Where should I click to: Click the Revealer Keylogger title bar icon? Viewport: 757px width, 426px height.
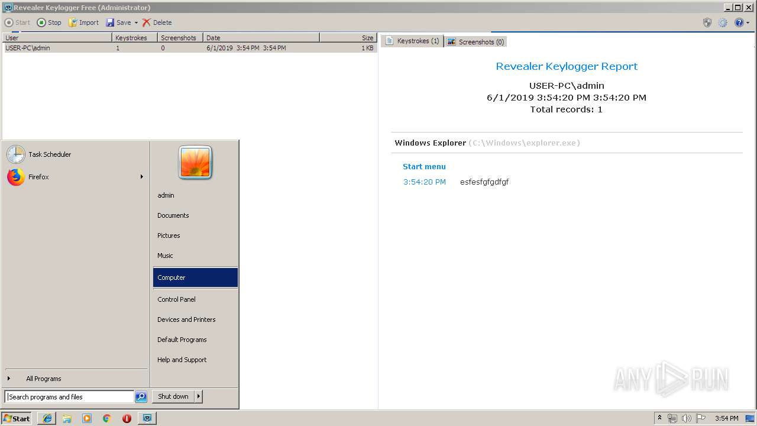[x=8, y=8]
